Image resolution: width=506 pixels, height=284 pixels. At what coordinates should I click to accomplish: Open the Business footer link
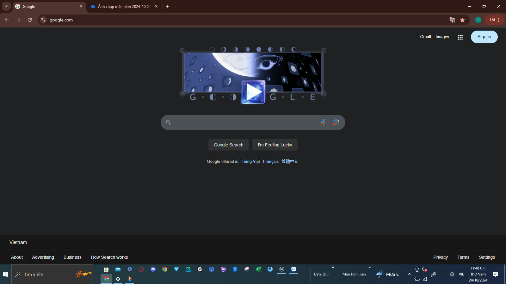click(72, 257)
